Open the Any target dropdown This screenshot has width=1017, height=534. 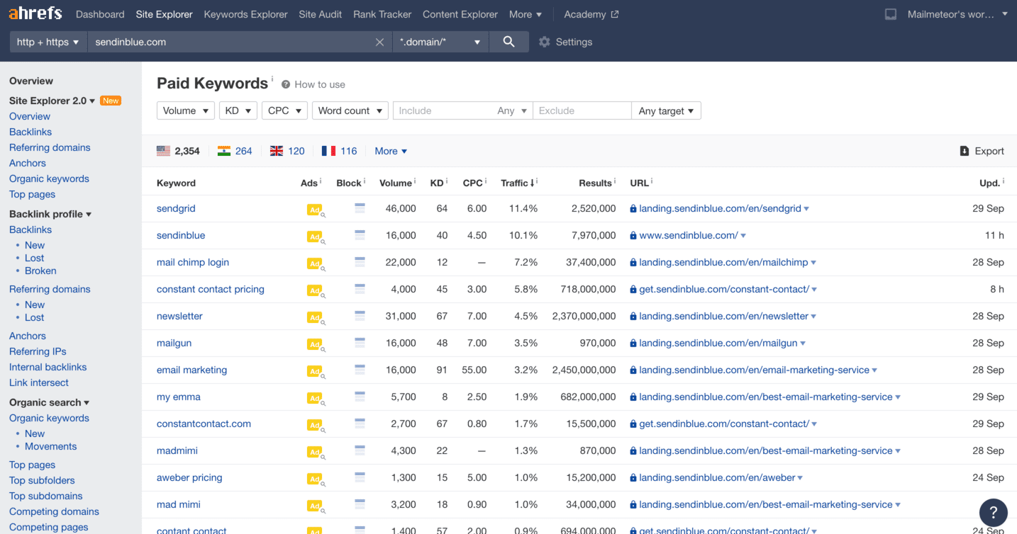pyautogui.click(x=667, y=110)
